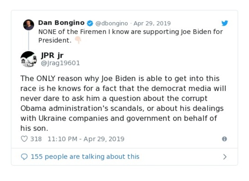The height and width of the screenshot is (181, 249).
Task: Open "155 people are talking about this"
Action: [x=85, y=157]
